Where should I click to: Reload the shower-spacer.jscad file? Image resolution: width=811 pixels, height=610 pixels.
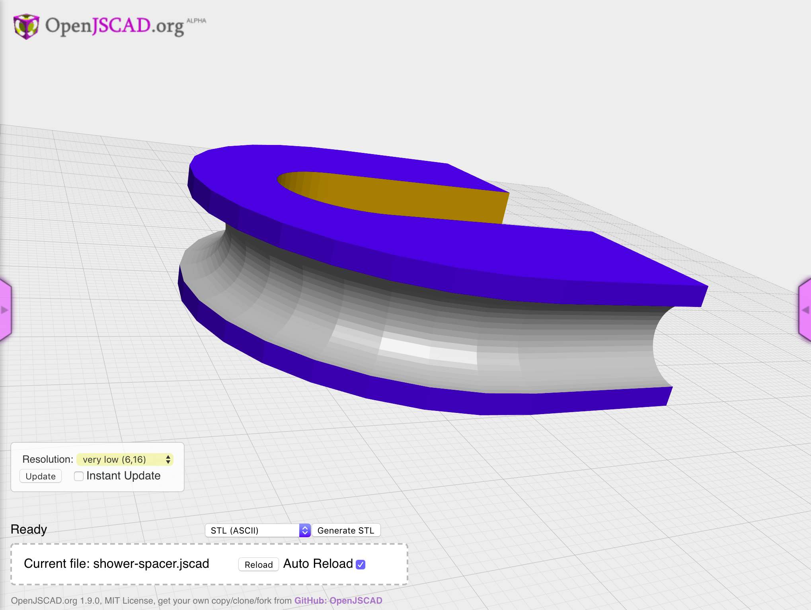pos(258,564)
